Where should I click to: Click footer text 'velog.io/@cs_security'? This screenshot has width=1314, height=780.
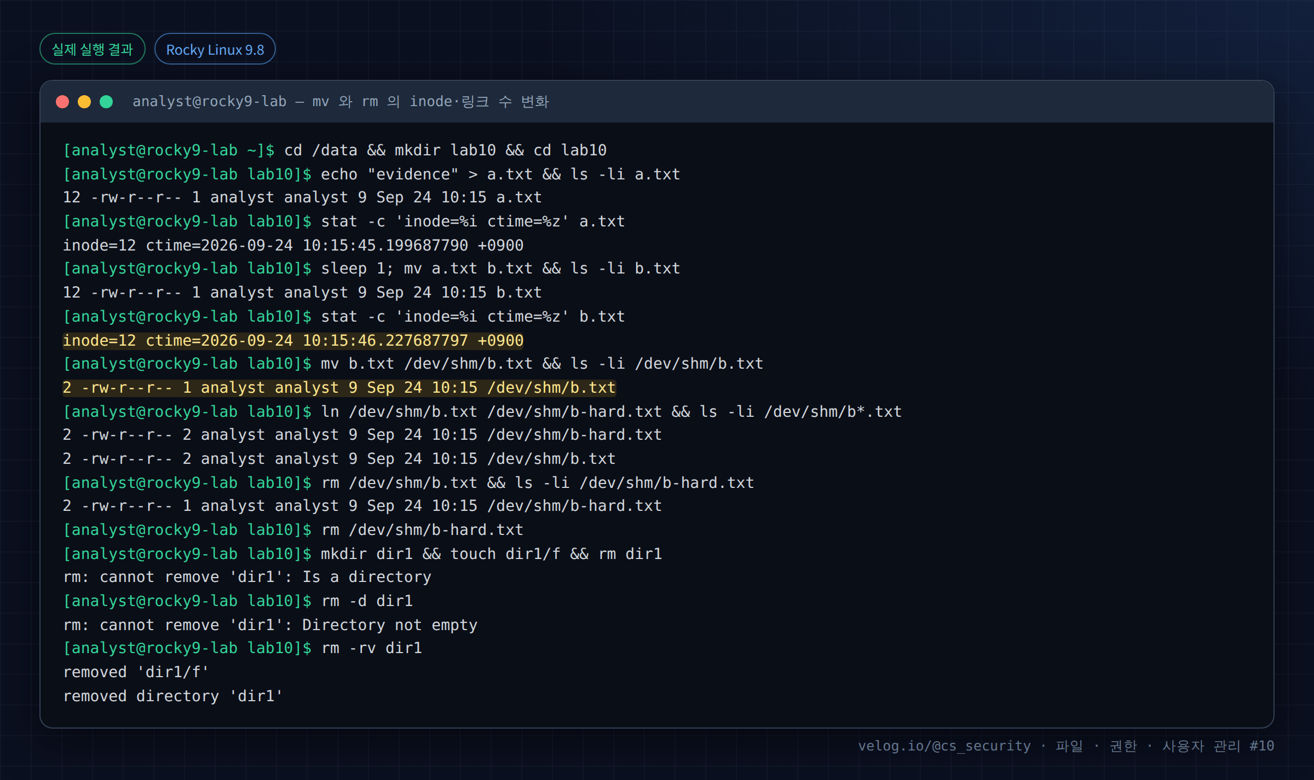tap(944, 746)
